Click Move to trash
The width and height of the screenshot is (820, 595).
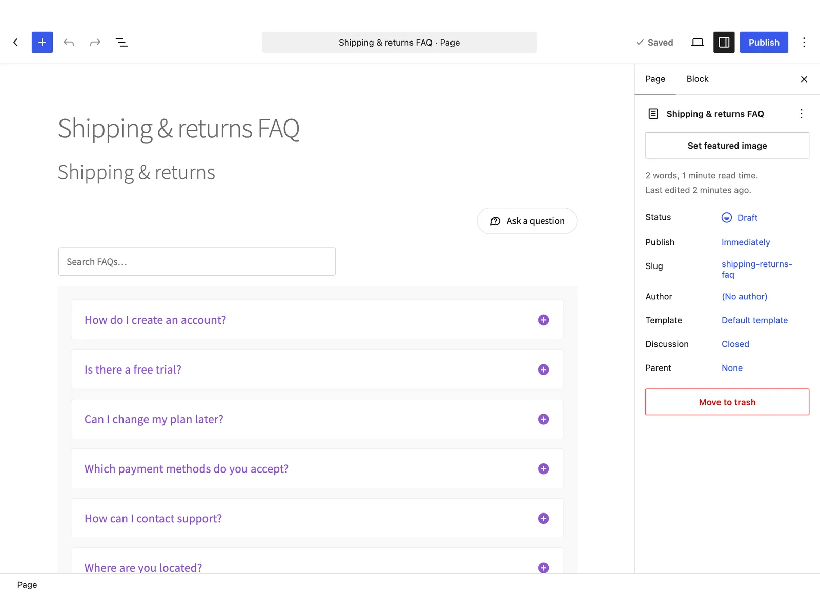[727, 402]
